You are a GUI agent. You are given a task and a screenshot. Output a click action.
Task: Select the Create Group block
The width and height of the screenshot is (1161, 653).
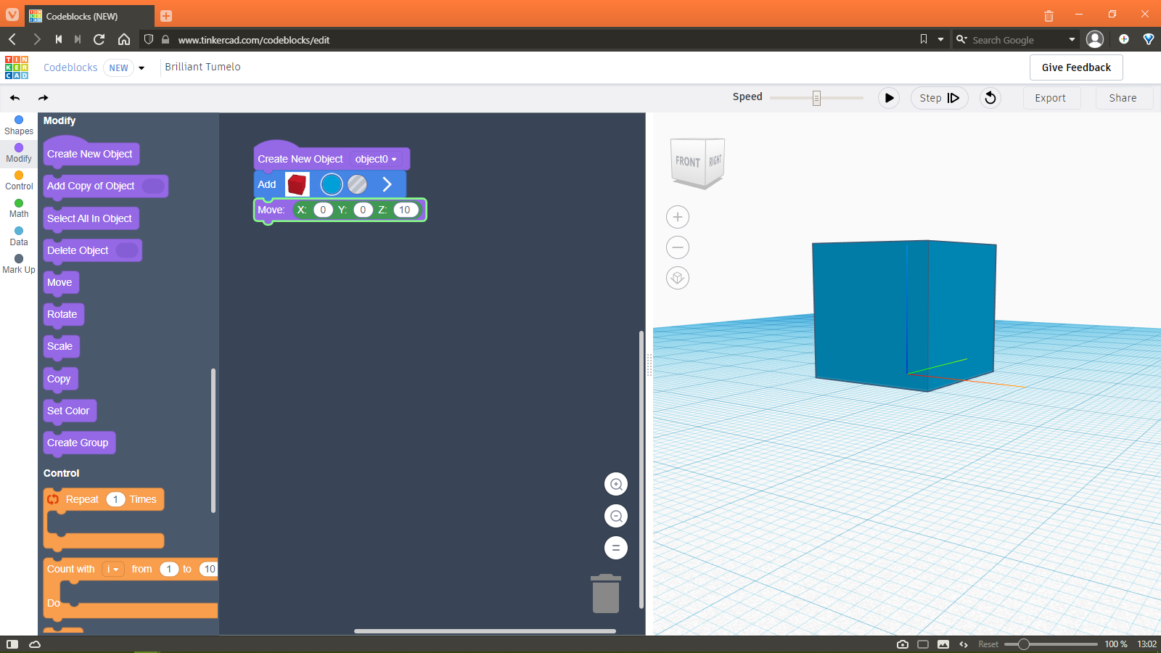tap(78, 443)
